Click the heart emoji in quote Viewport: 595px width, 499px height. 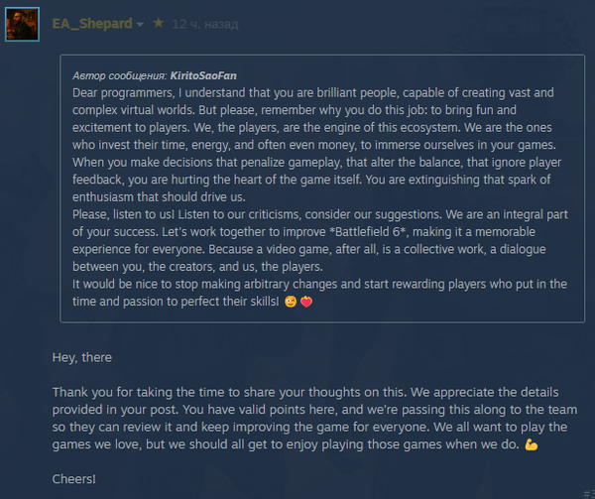[x=306, y=301]
